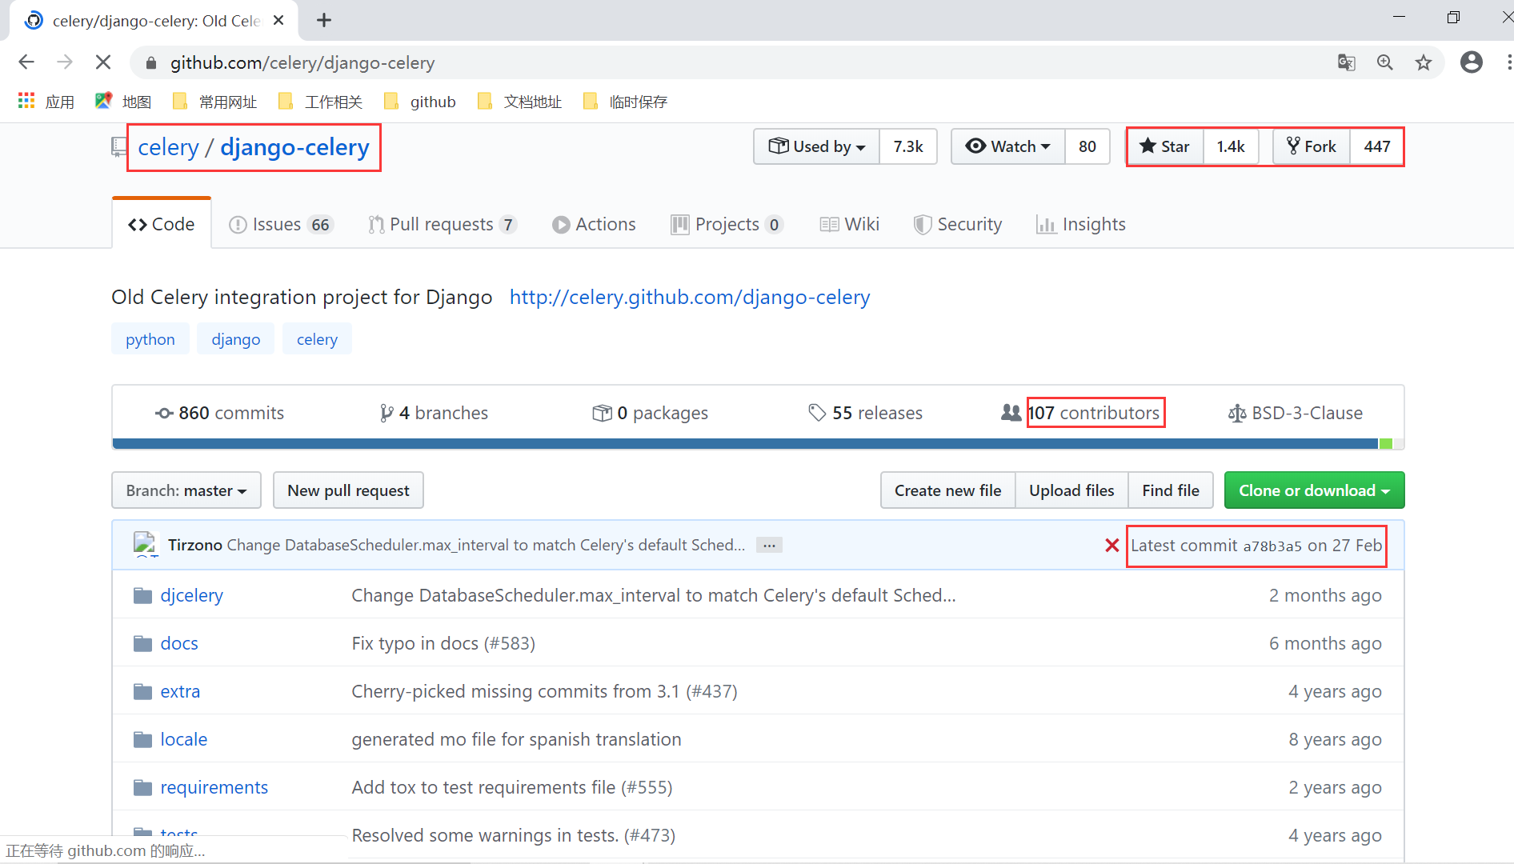
Task: Open the 常用网址 bookmark folder
Action: click(x=215, y=102)
